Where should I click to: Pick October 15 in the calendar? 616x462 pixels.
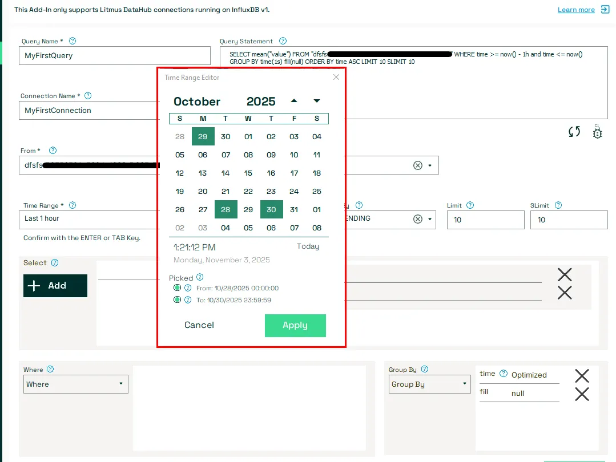[248, 173]
